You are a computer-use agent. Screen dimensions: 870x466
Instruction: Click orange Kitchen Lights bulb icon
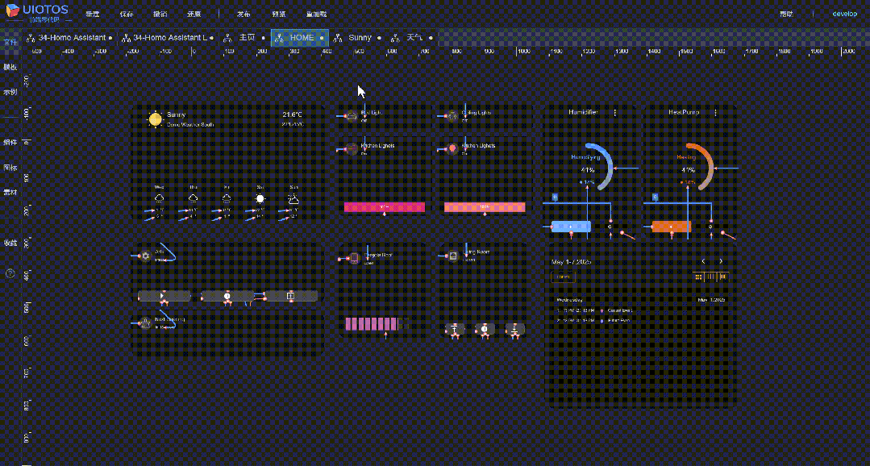452,148
